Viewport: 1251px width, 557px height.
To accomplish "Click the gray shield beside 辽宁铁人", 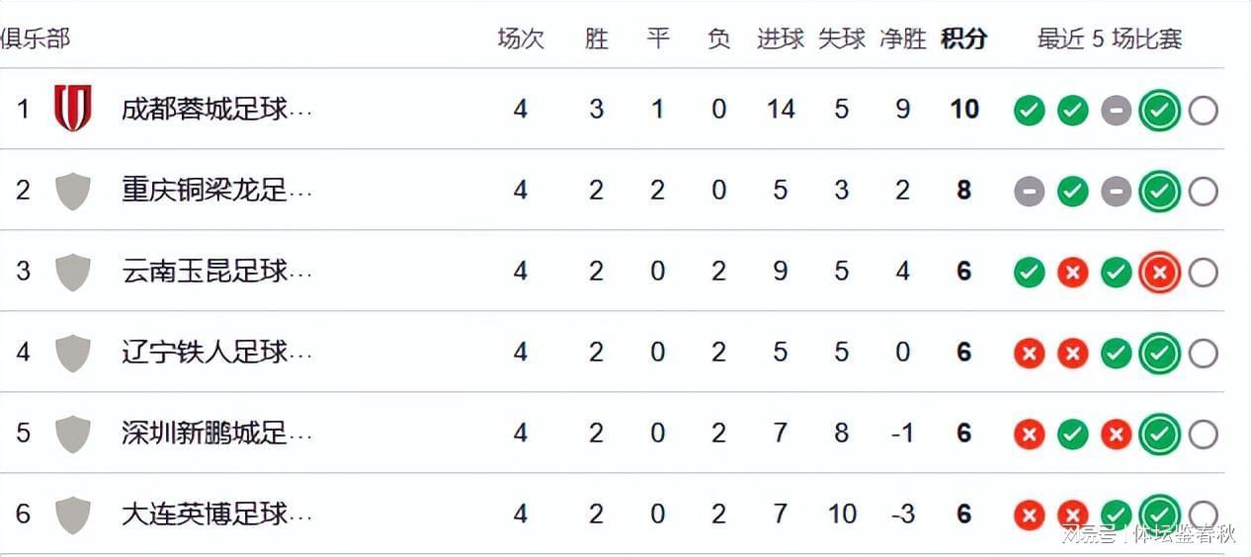I will 73,353.
